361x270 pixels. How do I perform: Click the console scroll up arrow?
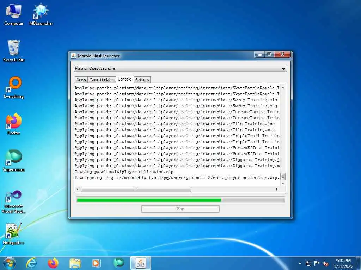(283, 88)
